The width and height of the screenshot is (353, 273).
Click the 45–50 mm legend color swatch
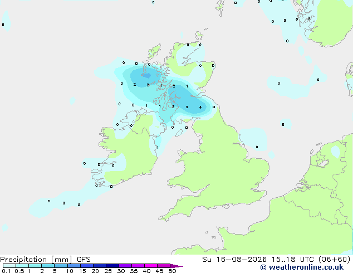(164, 266)
